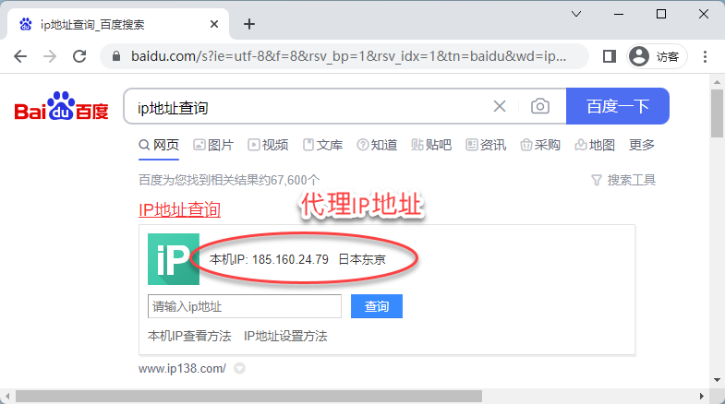Open IP地址设置方法 link
The width and height of the screenshot is (725, 404).
pyautogui.click(x=285, y=336)
